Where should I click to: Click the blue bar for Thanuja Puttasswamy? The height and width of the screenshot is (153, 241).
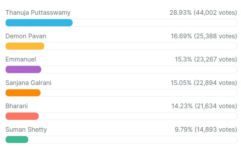pyautogui.click(x=39, y=23)
